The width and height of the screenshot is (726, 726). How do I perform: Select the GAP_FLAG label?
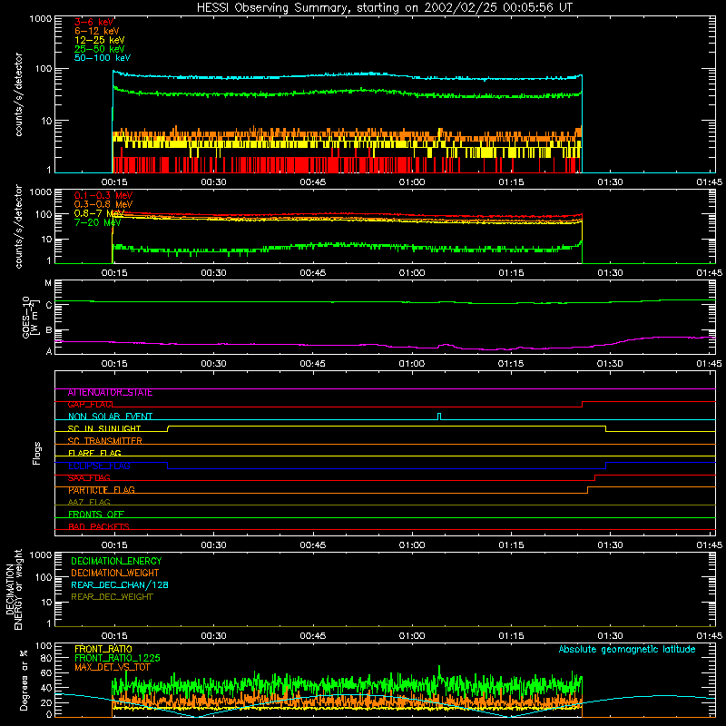tap(91, 405)
